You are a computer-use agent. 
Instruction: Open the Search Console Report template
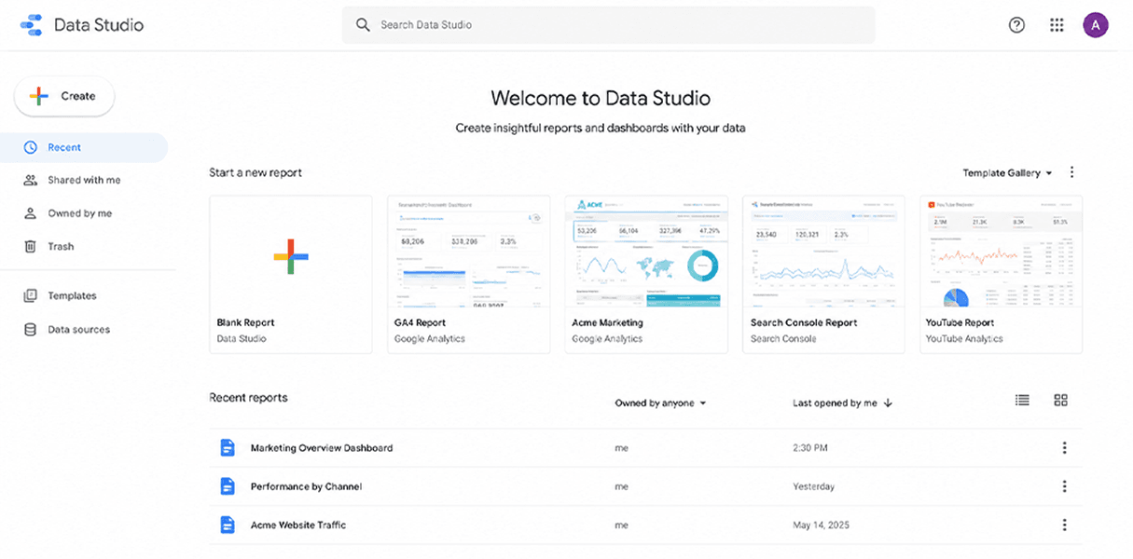point(823,274)
